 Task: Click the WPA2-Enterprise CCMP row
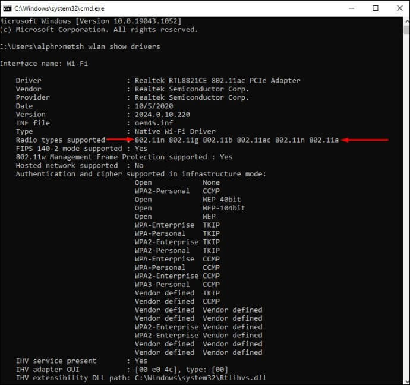pyautogui.click(x=177, y=276)
